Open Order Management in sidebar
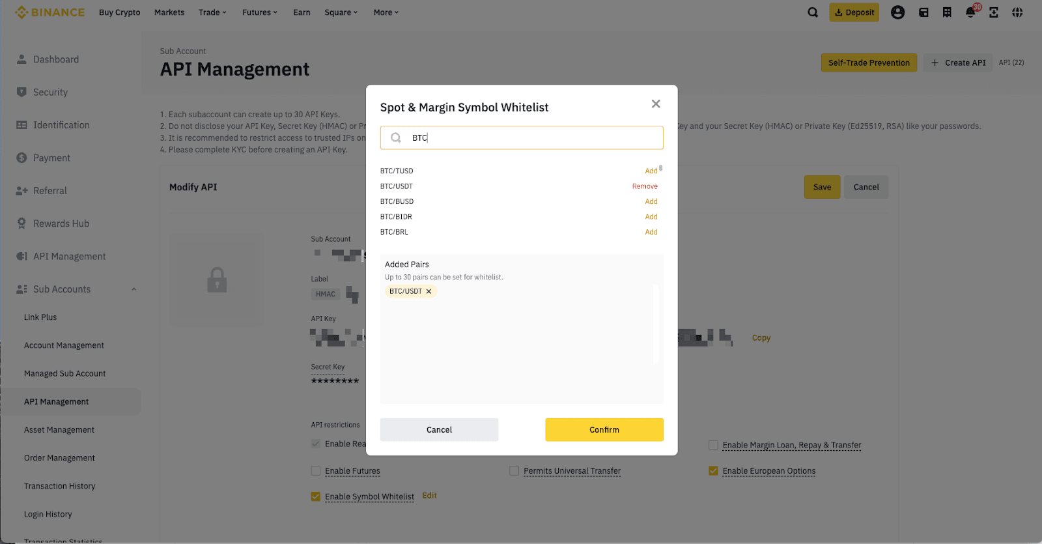The image size is (1042, 544). (x=59, y=458)
